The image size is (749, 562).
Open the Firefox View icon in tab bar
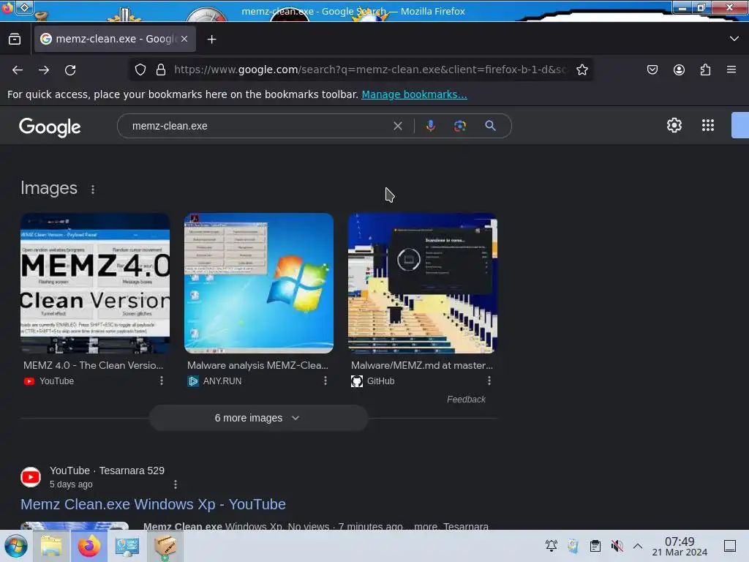click(15, 39)
